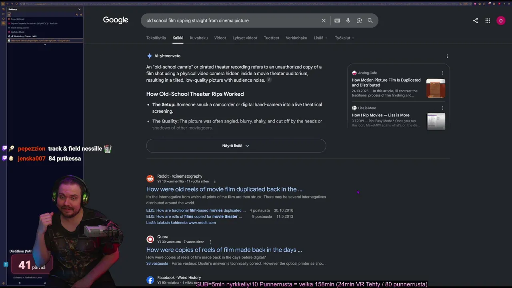The height and width of the screenshot is (288, 512).
Task: Share this Google results page
Action: 476,20
